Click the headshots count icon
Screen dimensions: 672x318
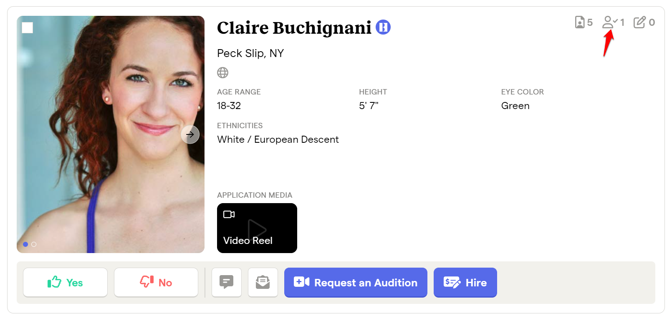coord(579,22)
